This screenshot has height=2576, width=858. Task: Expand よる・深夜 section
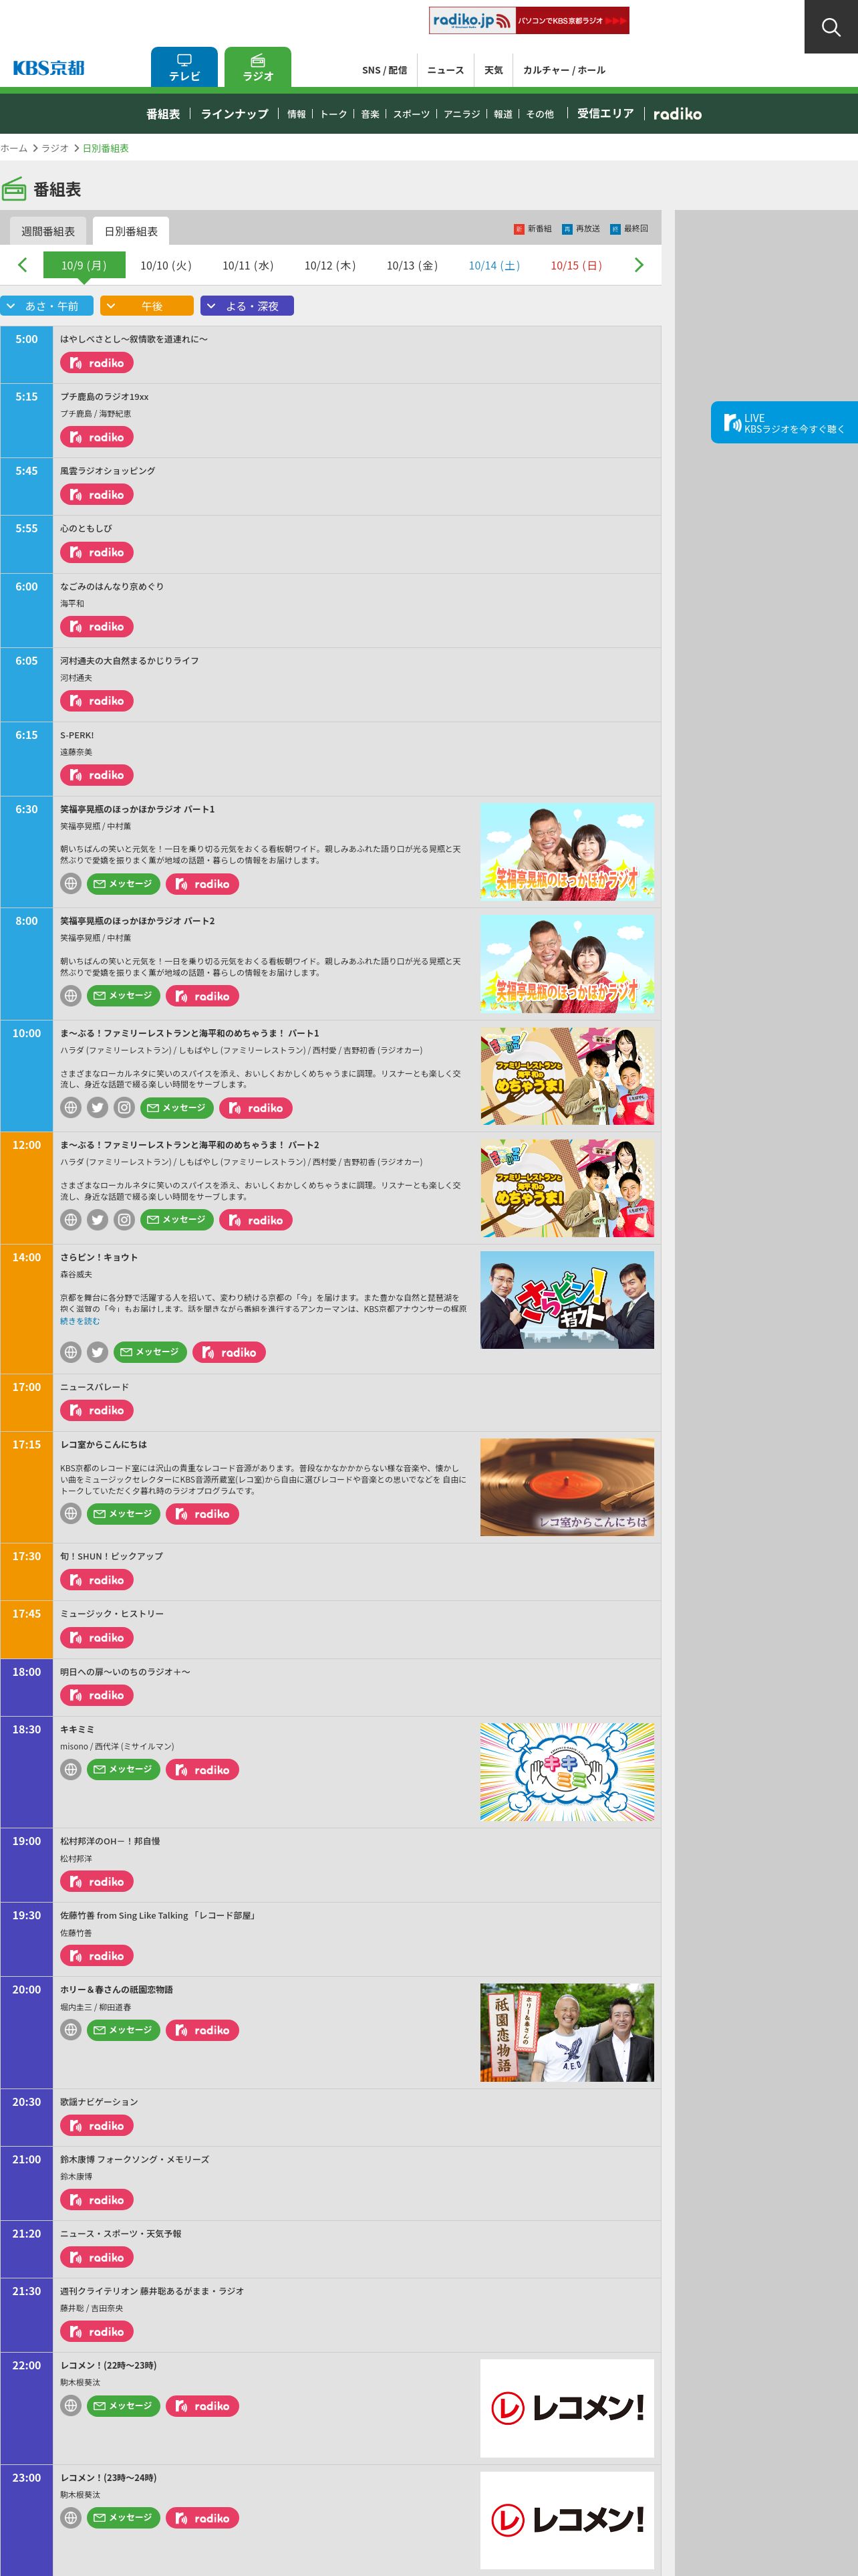(x=247, y=306)
